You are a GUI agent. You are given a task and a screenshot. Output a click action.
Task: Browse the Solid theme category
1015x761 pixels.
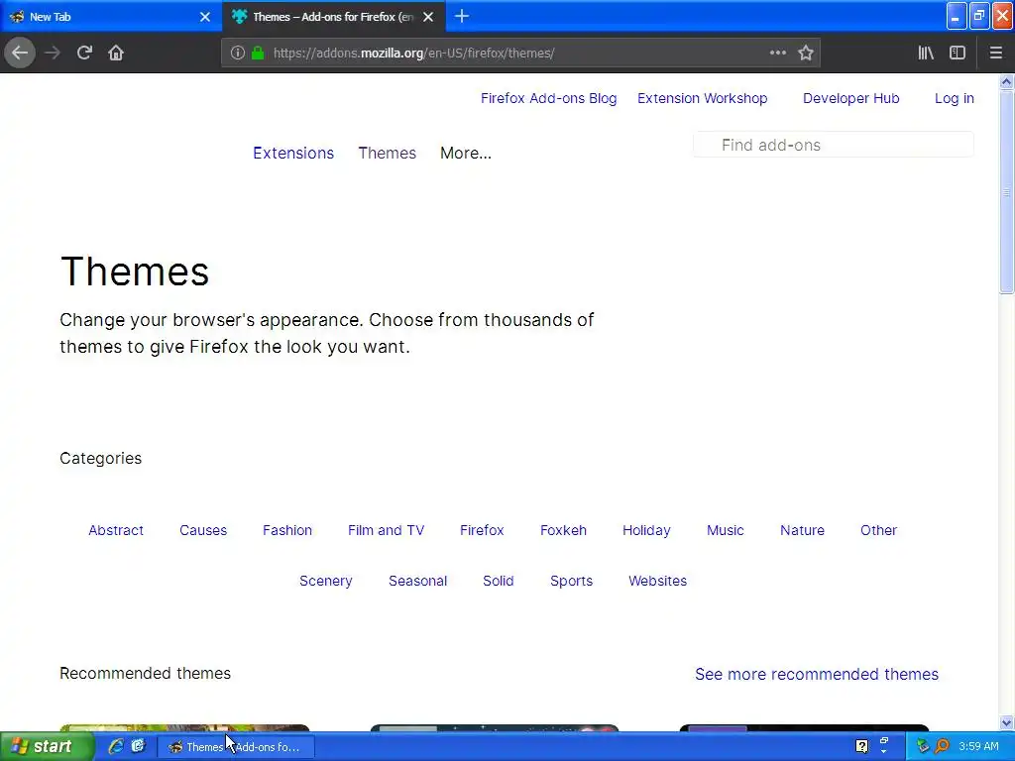pyautogui.click(x=498, y=581)
